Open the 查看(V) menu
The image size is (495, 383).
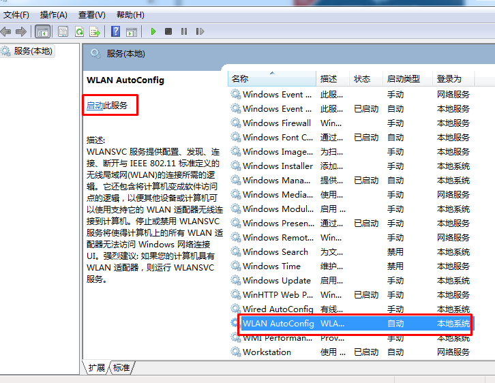91,14
